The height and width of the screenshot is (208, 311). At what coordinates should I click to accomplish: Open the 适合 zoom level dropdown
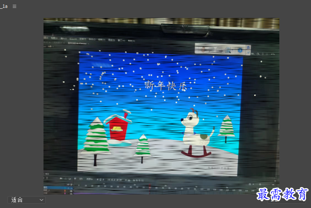[x=27, y=200]
